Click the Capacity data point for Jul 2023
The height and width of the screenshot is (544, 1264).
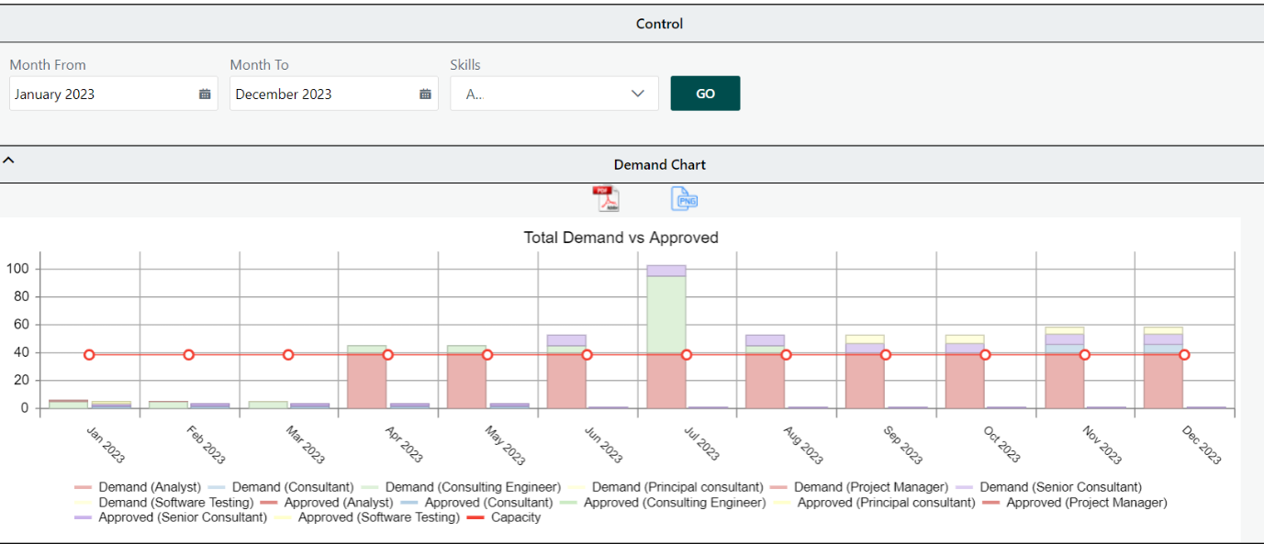(x=687, y=355)
